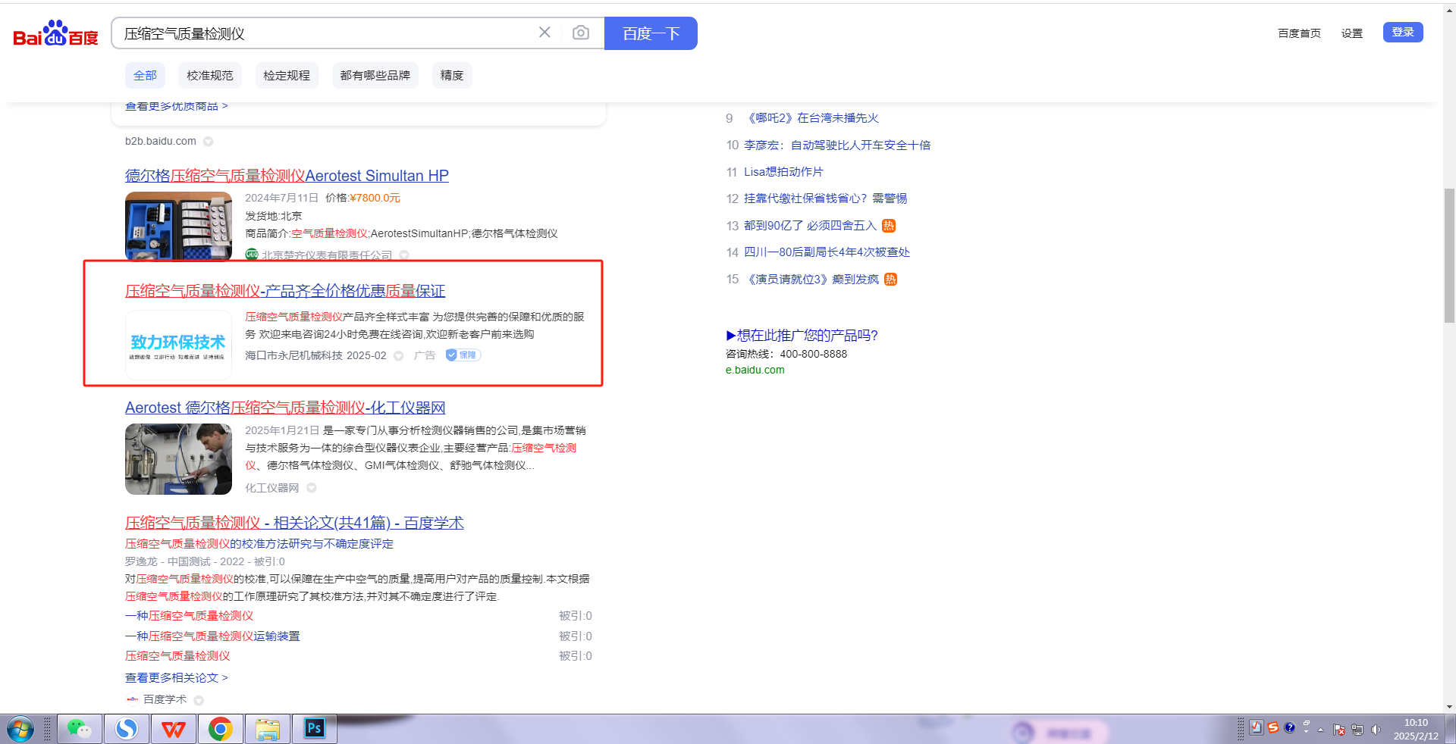Open the Windows Start menu
Viewport: 1456px width, 744px height.
(20, 730)
